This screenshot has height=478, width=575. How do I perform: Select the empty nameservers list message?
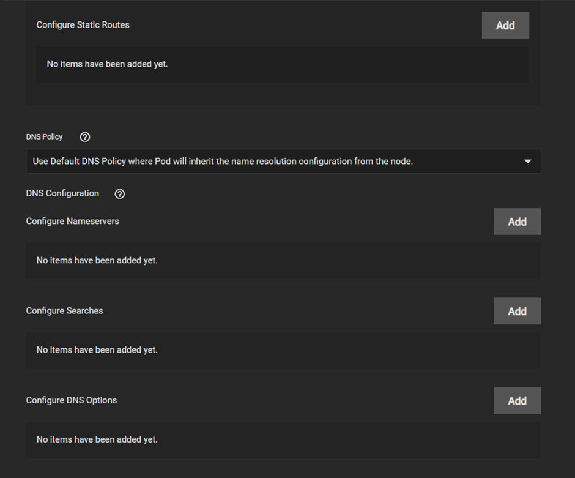pyautogui.click(x=97, y=261)
